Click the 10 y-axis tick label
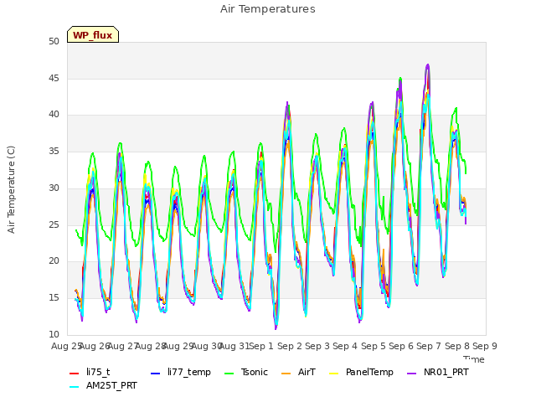Viewport: 536px width, 402px height. pos(54,334)
